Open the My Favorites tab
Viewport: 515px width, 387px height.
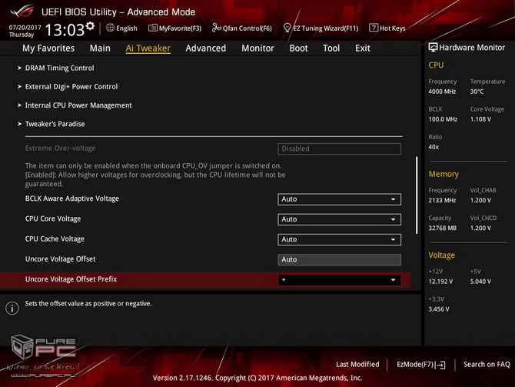tap(48, 48)
